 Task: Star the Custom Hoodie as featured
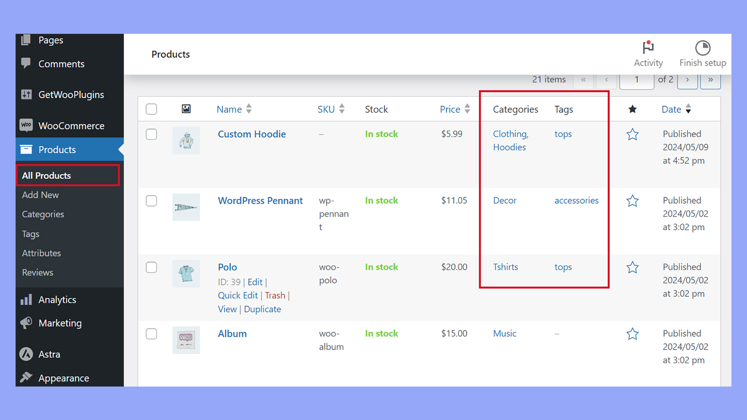pos(632,135)
